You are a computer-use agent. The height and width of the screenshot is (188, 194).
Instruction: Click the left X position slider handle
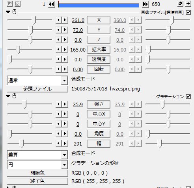click(x=34, y=20)
